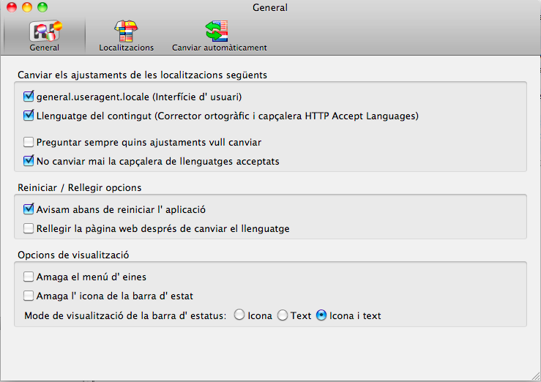Enable Rellegir la pàgina web checkbox
Image resolution: width=541 pixels, height=382 pixels.
[x=29, y=228]
